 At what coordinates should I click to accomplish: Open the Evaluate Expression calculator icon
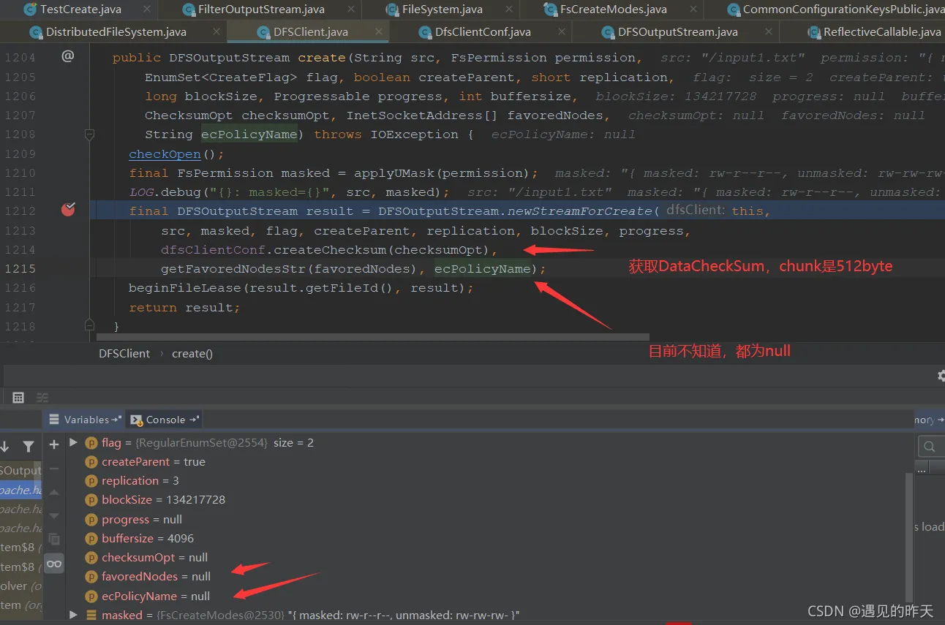18,398
